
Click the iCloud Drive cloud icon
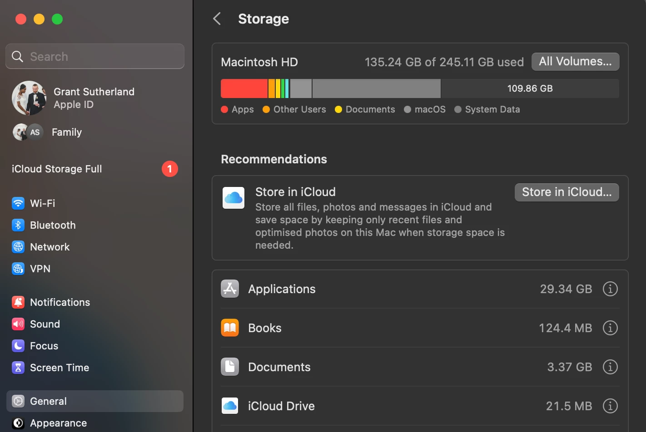(230, 406)
